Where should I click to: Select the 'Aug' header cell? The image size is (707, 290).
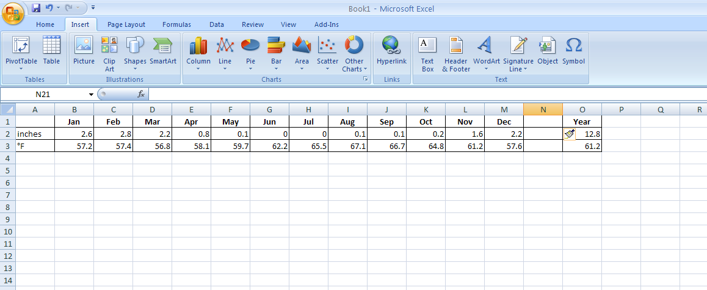[347, 121]
